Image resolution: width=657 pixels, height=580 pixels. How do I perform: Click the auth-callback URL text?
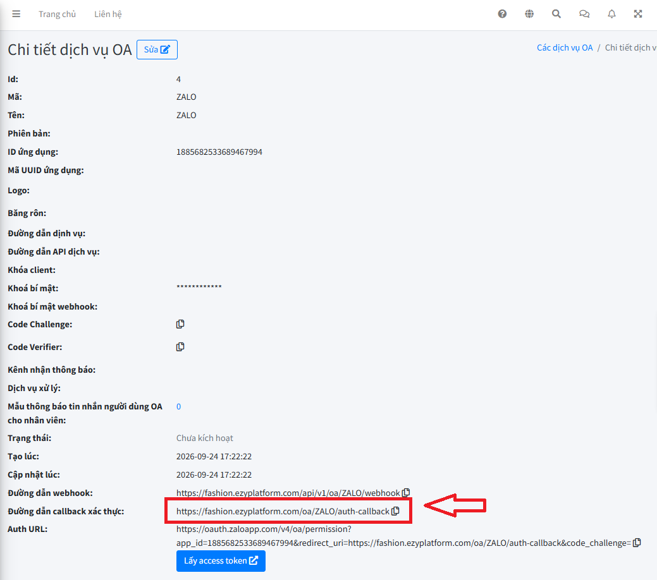[283, 511]
